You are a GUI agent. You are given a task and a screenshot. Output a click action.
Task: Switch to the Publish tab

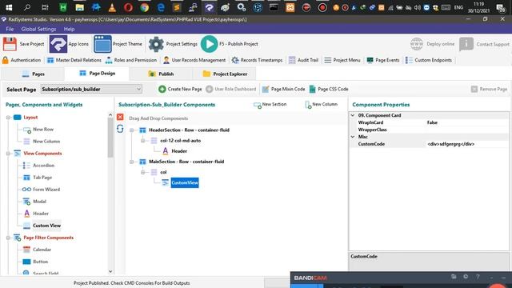[161, 74]
